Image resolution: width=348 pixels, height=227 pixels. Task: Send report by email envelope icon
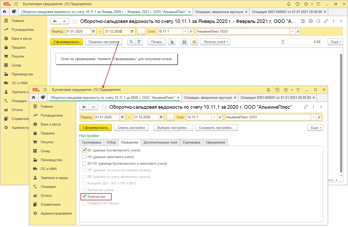[x=195, y=42]
